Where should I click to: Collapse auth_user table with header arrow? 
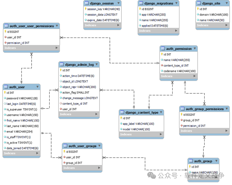pyautogui.click(x=37, y=87)
